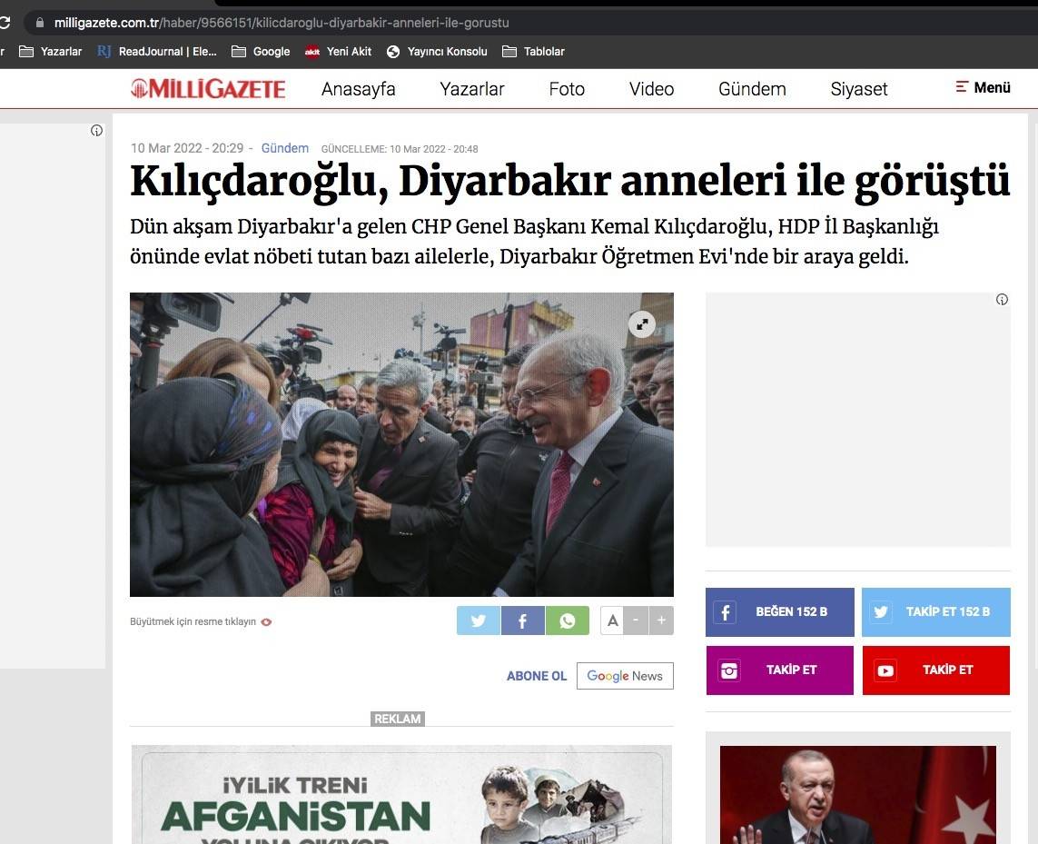Open the Menü dropdown
Screen dimensions: 1038x844
coord(982,88)
